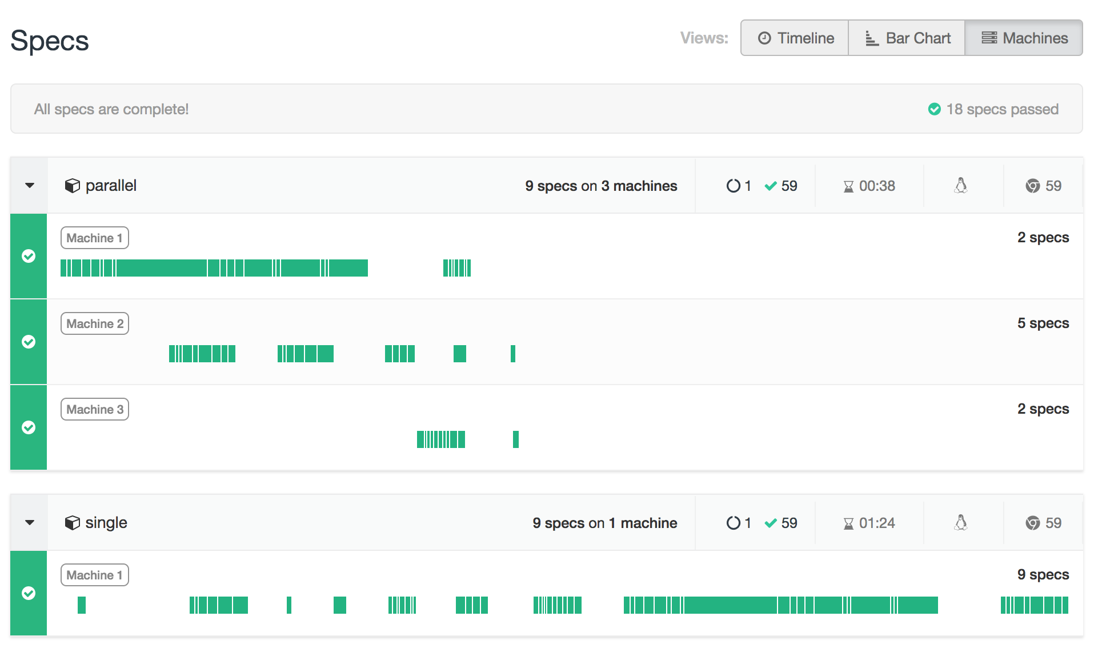Click the passed checkmark count in parallel row
Viewport: 1098px width, 648px height.
coord(781,186)
